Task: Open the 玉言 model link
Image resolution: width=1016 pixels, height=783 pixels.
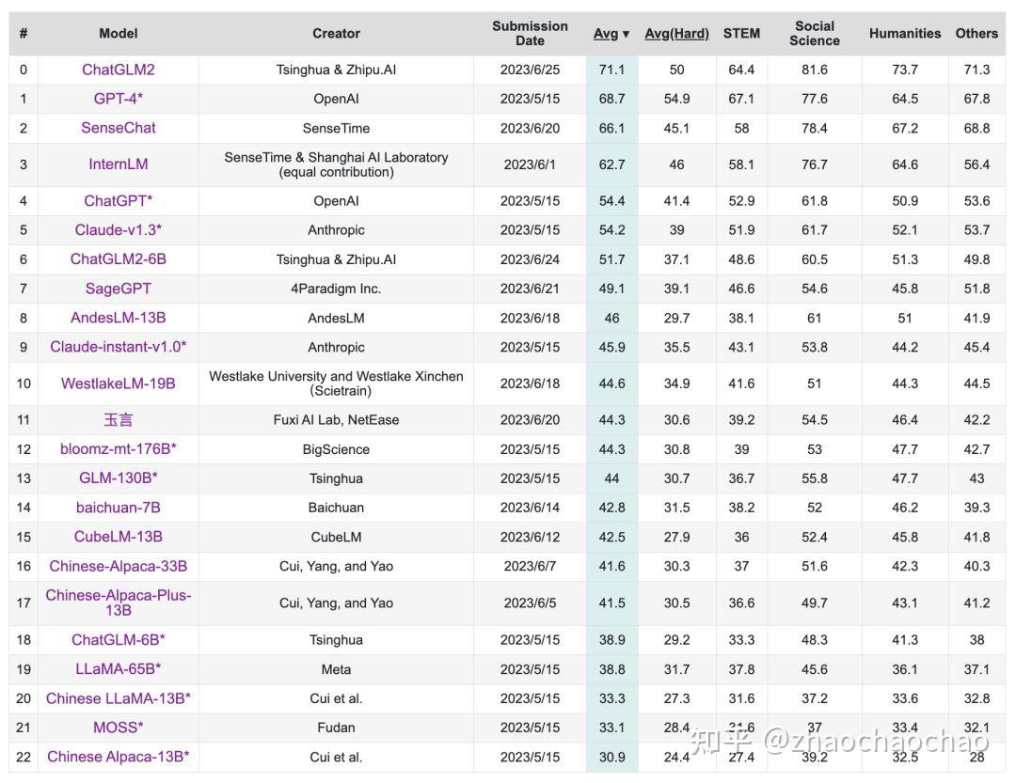Action: point(118,419)
